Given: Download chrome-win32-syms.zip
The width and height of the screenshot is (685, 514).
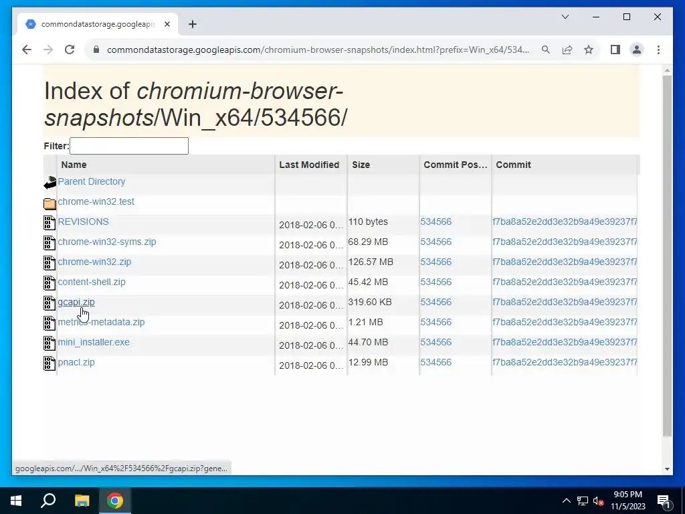Looking at the screenshot, I should pos(106,242).
